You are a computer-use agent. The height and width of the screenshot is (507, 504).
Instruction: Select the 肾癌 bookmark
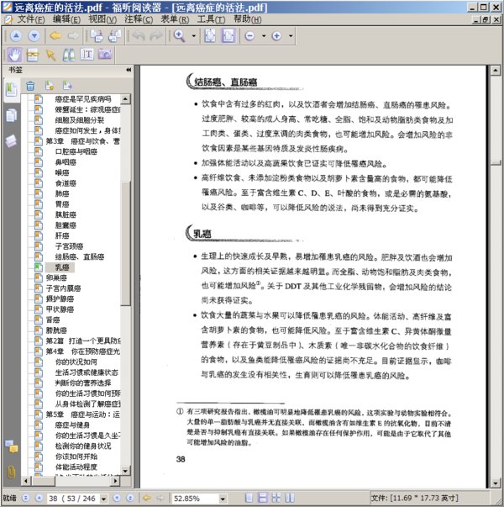(x=53, y=320)
